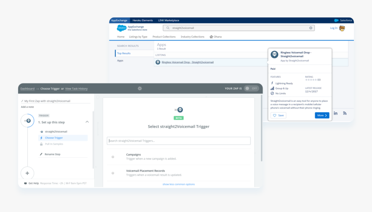Click the heart icon on Save button

[x=275, y=116]
